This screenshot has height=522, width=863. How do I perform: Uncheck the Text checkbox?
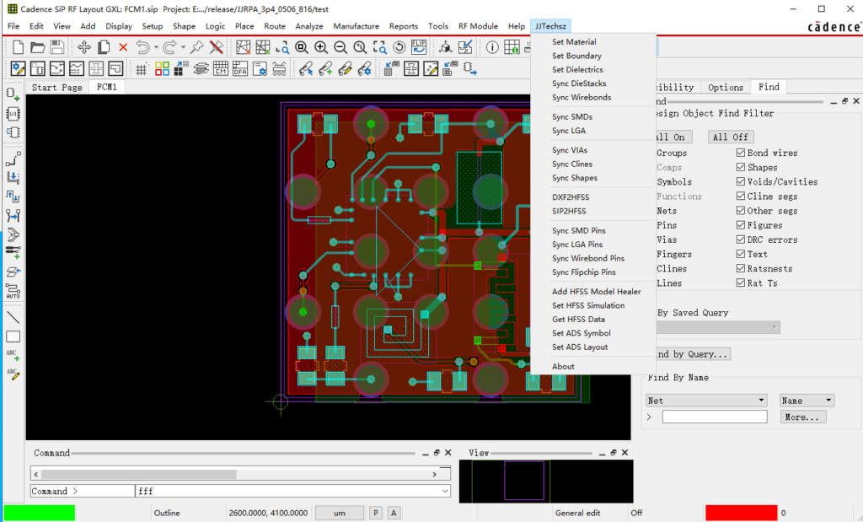click(741, 254)
